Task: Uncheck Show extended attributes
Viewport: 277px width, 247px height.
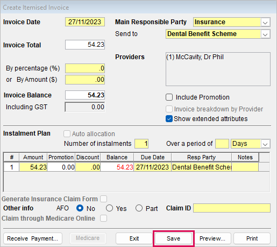Action: coord(169,119)
